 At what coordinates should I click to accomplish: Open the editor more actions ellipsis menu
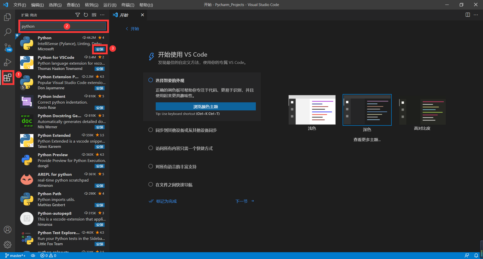pos(476,15)
